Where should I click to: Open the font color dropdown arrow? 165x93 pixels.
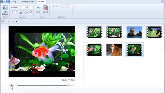(23, 12)
